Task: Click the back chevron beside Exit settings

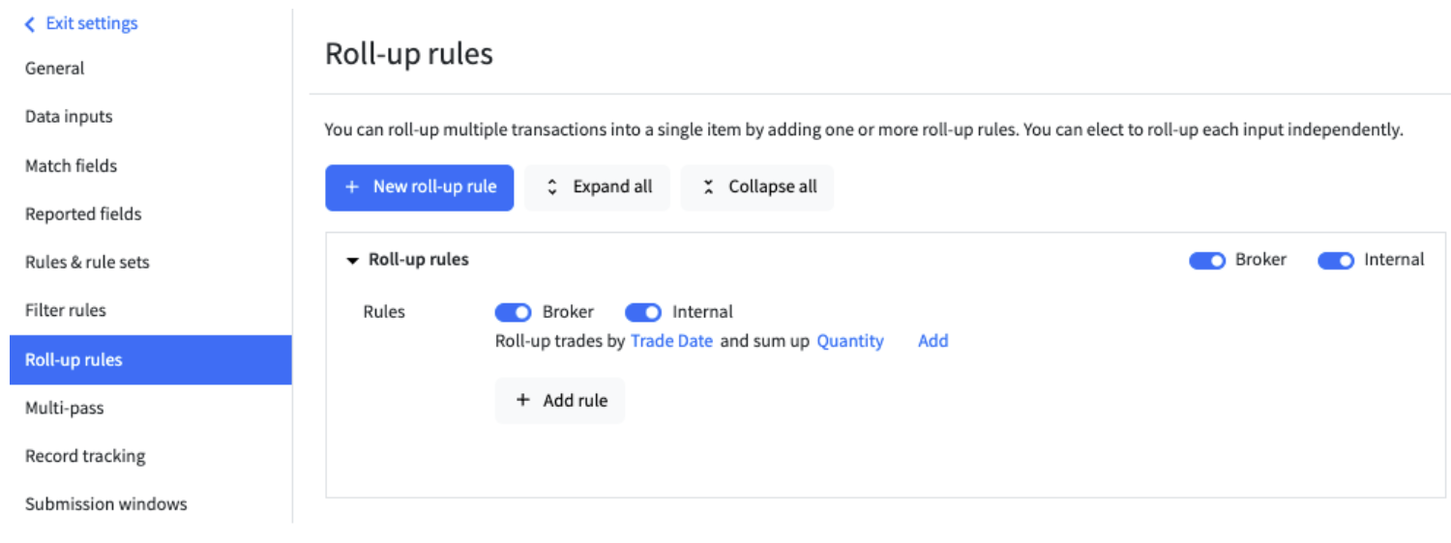Action: pyautogui.click(x=30, y=24)
